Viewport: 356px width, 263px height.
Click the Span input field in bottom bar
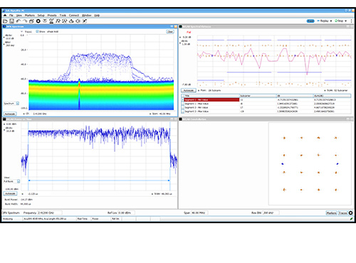tap(199, 213)
